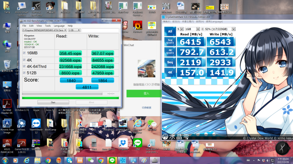Run the plain Seq test in CrystalDiskMark

tap(170, 62)
